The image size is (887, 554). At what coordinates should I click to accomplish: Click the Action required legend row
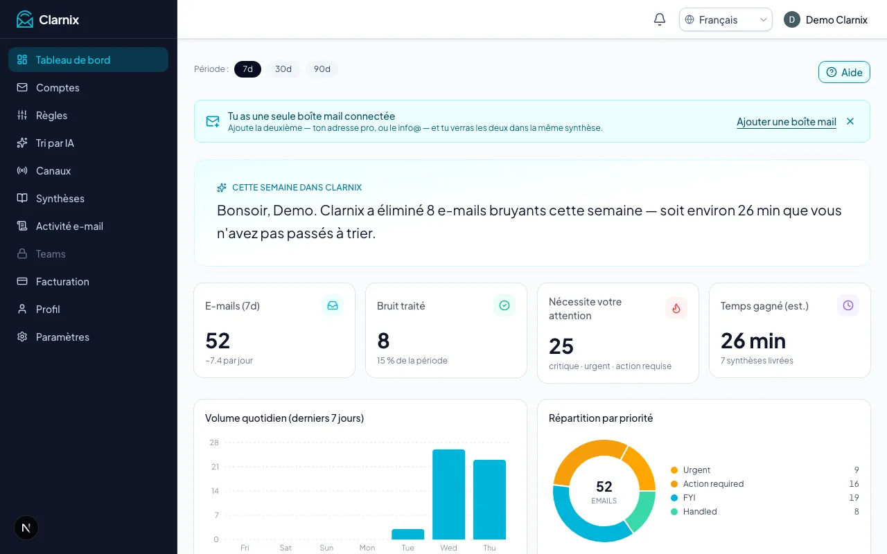pos(765,484)
